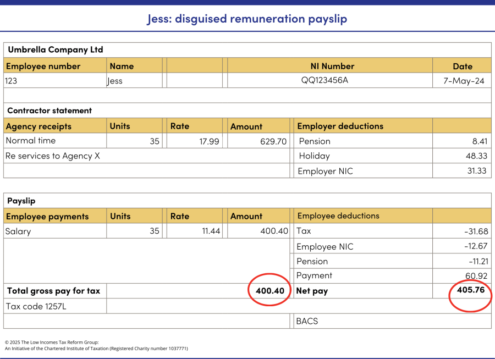
Task: Select the "Umbrella Company Ltd" heading
Action: click(56, 49)
